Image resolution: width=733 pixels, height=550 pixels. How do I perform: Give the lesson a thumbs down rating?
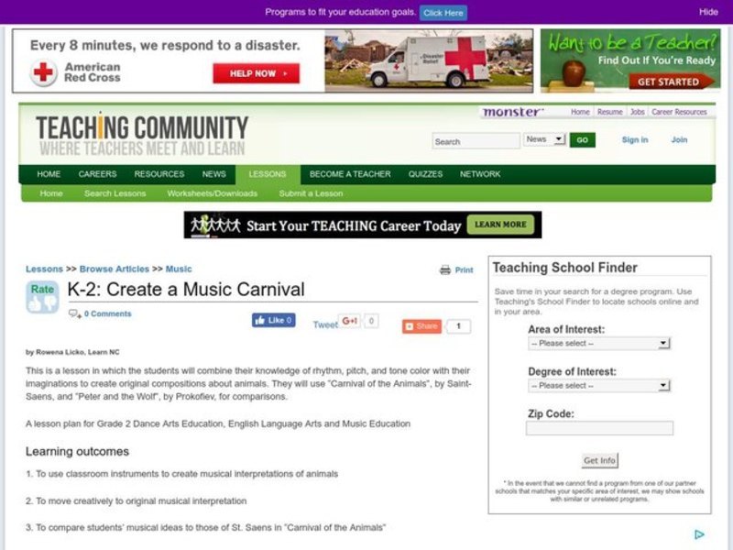(49, 304)
